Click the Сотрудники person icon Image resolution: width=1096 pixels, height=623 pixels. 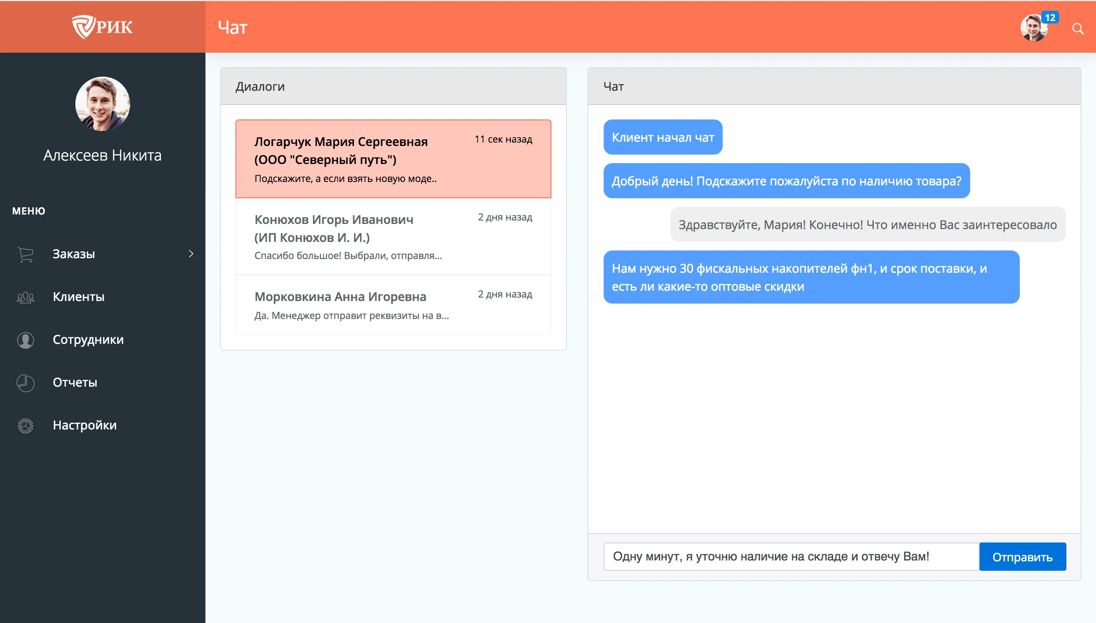pos(25,340)
